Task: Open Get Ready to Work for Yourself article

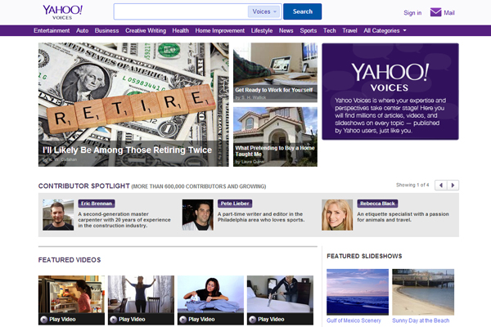Action: 275,73
